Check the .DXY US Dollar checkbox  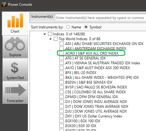pyautogui.click(x=62, y=116)
